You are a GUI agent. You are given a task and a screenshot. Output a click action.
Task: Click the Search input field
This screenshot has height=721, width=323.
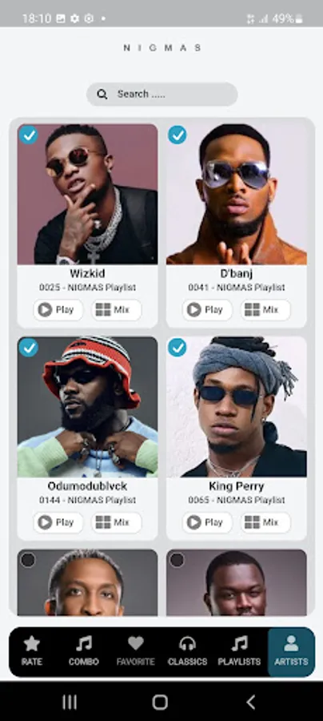coord(162,95)
